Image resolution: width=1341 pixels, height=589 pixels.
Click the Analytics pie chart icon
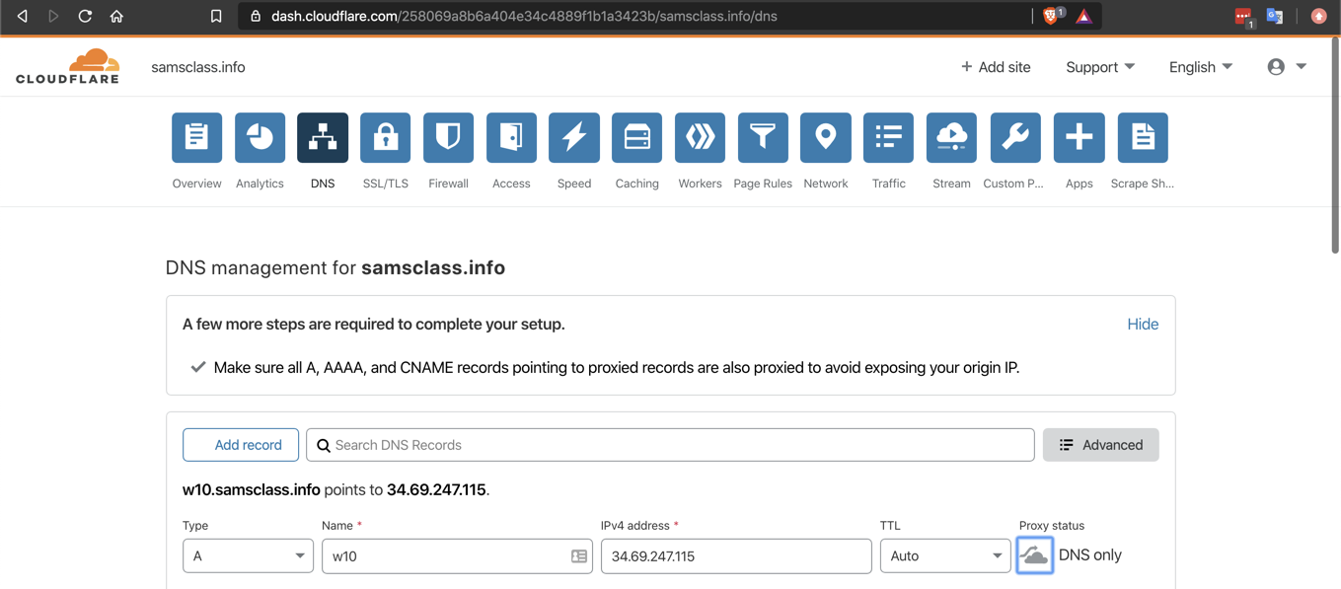[x=260, y=138]
